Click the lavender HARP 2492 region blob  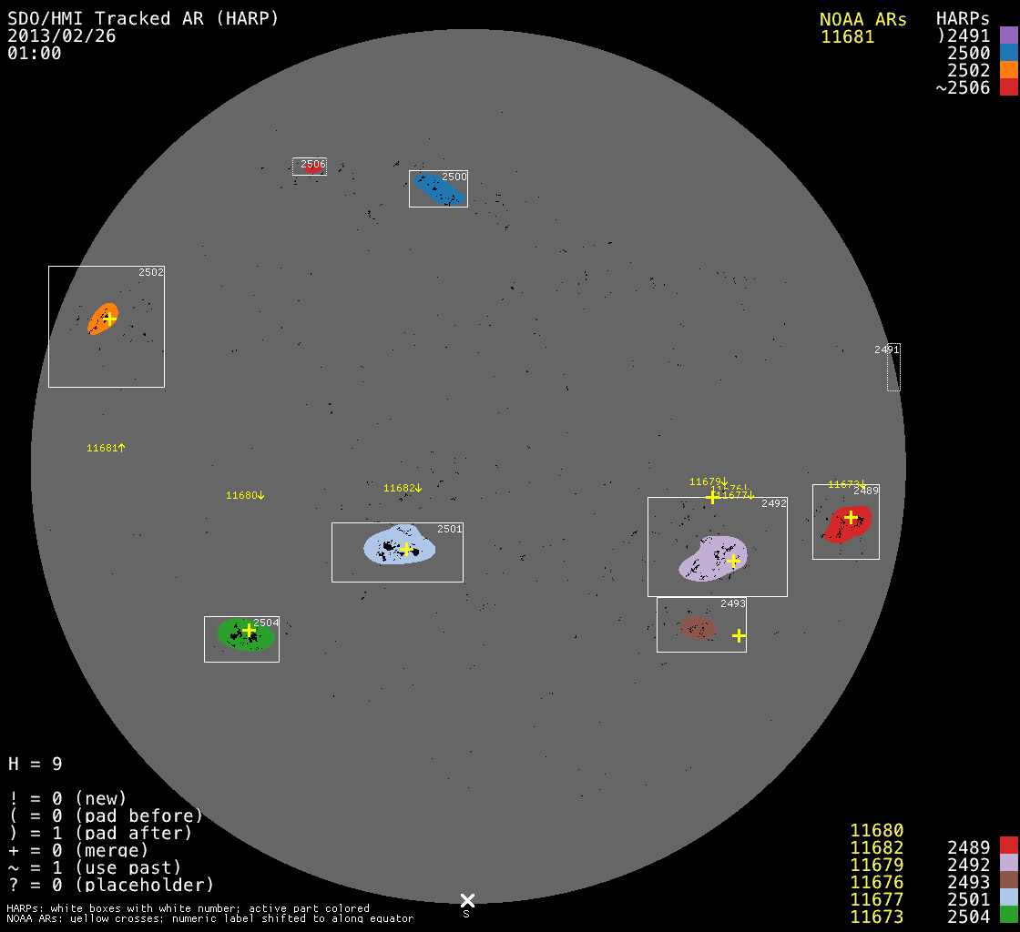tap(712, 559)
